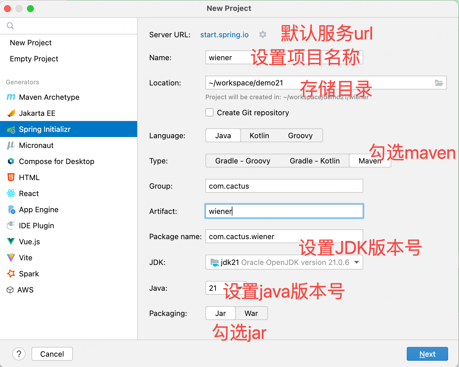Focus the Group field
Screen dimensions: 459x367
click(x=284, y=186)
